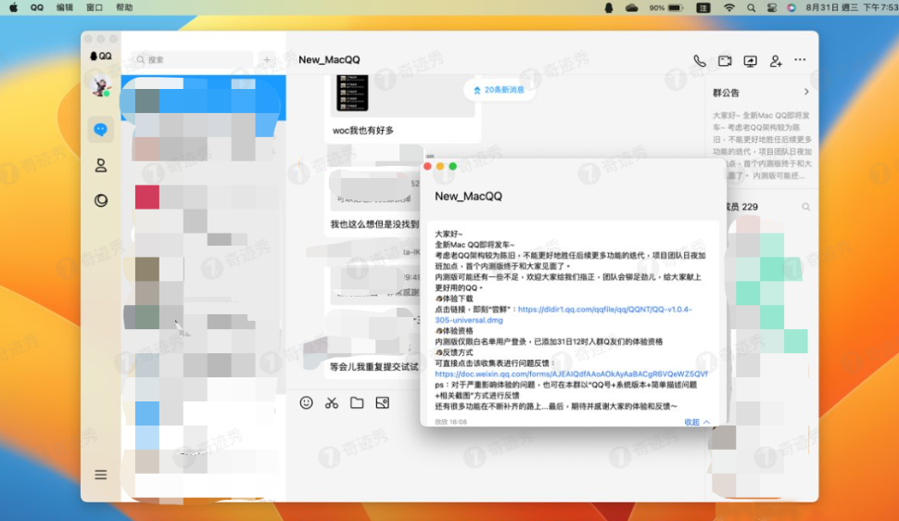Click the profile avatar in the sidebar
The image size is (899, 521).
click(x=101, y=86)
